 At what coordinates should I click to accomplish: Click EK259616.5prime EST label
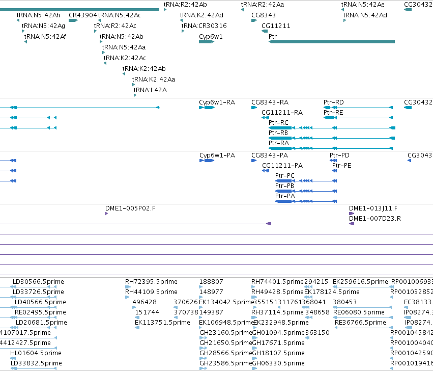(x=360, y=282)
